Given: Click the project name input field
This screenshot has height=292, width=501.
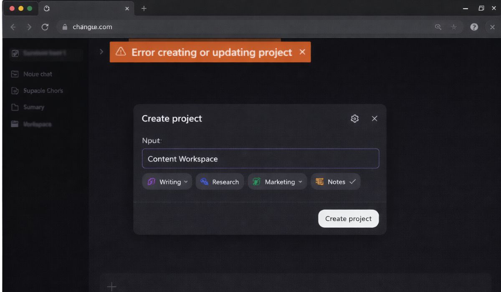Looking at the screenshot, I should pos(260,159).
